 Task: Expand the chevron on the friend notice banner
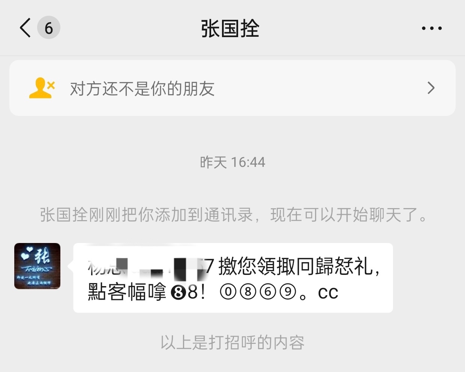click(x=431, y=88)
